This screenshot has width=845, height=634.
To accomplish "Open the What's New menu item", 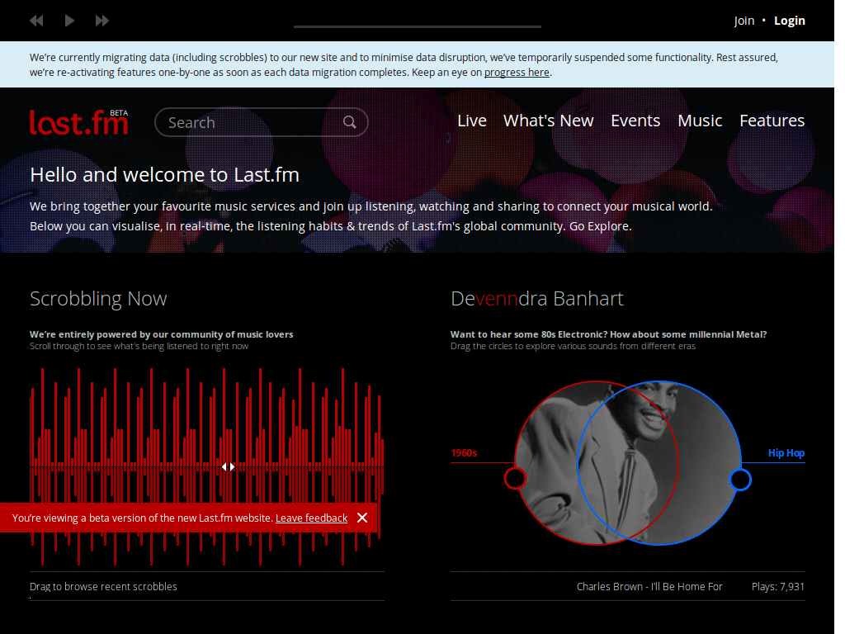I will [x=548, y=121].
